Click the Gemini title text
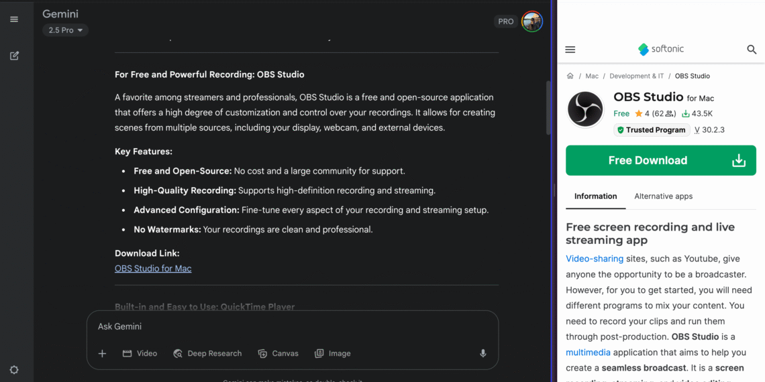The image size is (765, 382). pos(60,14)
